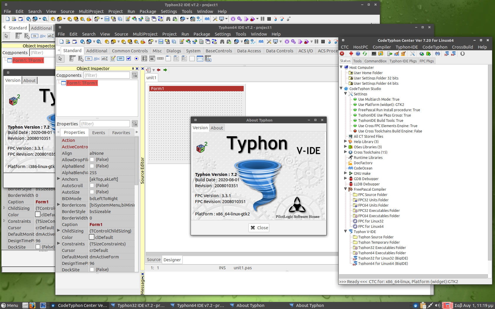Viewport: 495px width, 309px height.
Task: Open the About tab in About Typhon dialog
Action: pos(217,128)
